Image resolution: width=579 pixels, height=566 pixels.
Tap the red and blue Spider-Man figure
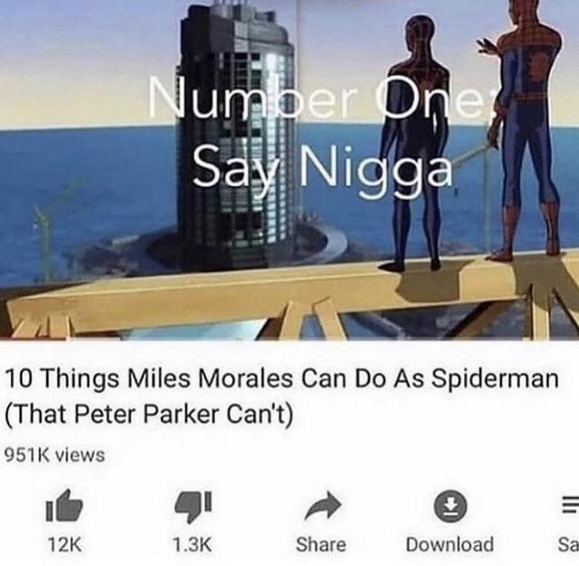click(x=527, y=130)
